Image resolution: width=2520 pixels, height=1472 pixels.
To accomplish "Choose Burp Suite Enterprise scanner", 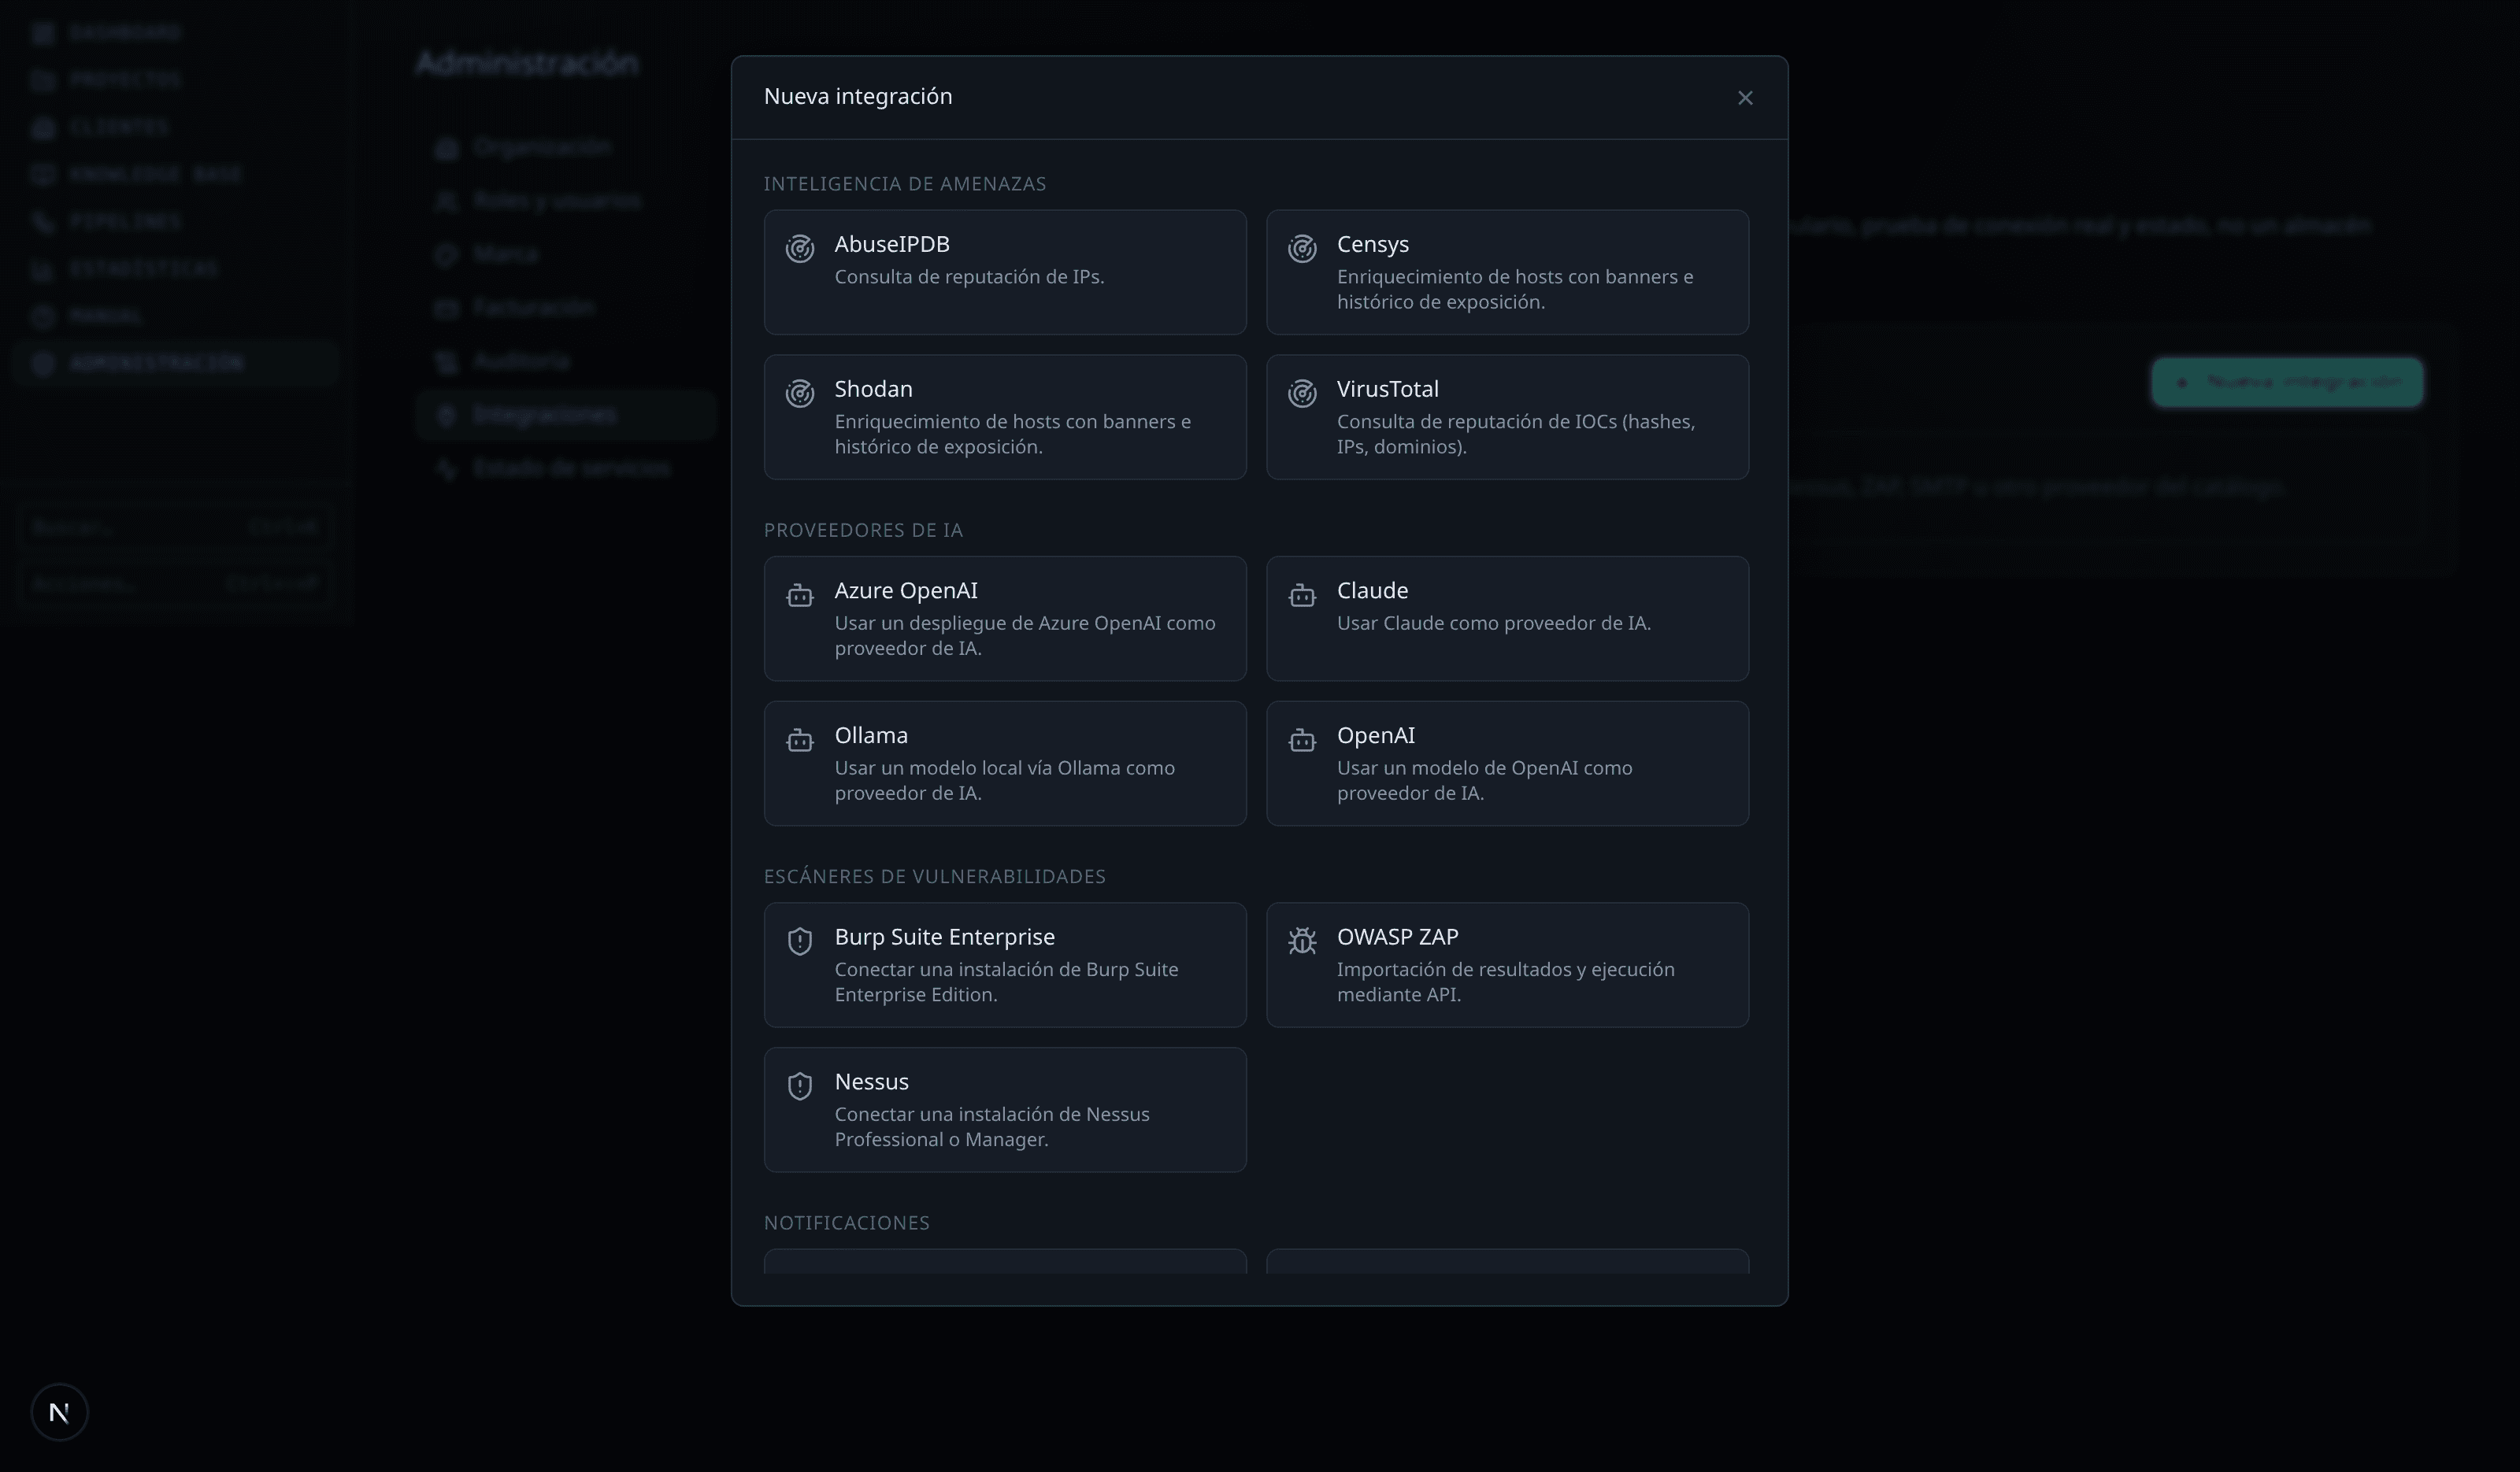I will (1005, 965).
